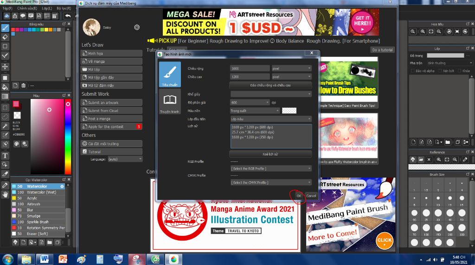This screenshot has width=475, height=265.
Task: Select the Text tool
Action: 5,155
